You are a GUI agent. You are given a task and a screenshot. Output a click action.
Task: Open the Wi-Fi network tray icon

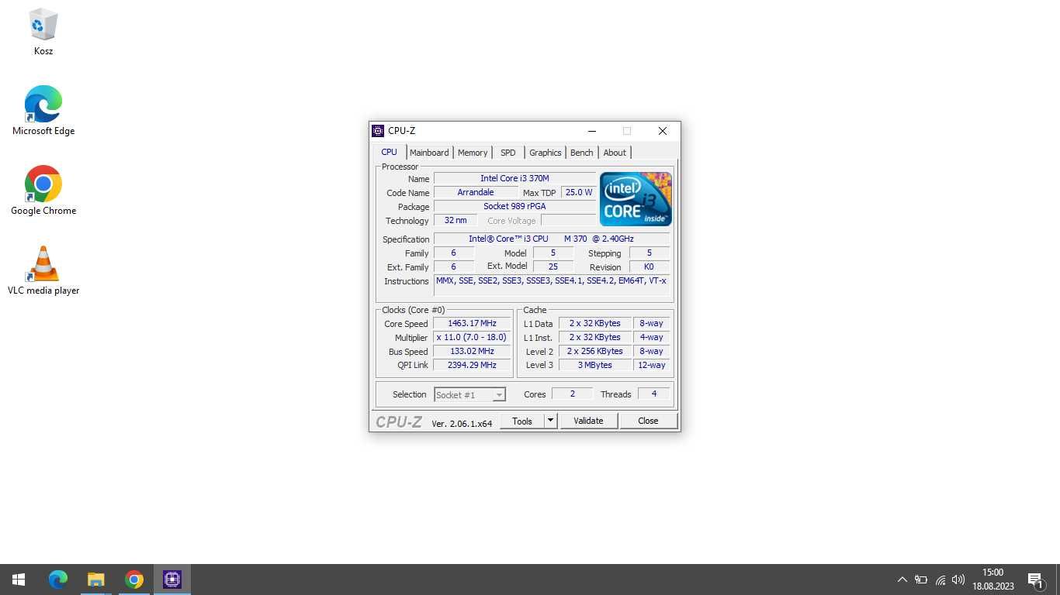click(x=940, y=580)
